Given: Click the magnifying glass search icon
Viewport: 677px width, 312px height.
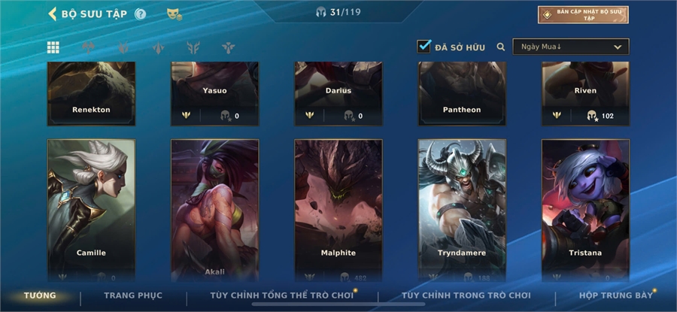Looking at the screenshot, I should 501,47.
